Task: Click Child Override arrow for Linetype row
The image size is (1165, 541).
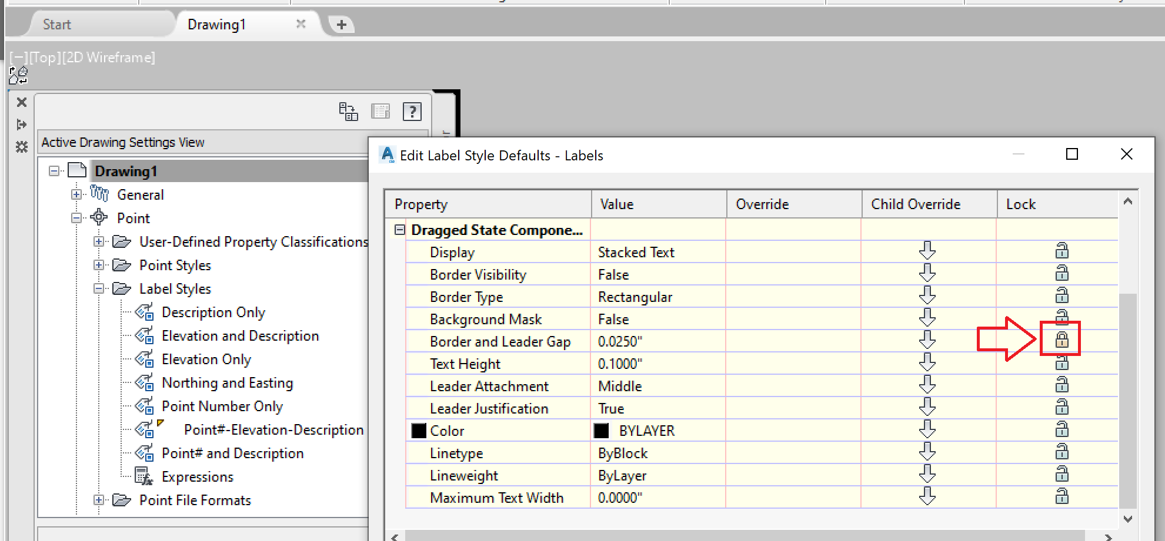Action: point(927,451)
